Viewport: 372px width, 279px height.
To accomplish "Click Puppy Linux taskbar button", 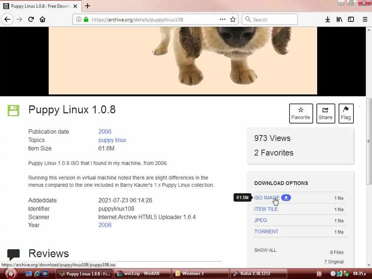I will click(x=84, y=274).
